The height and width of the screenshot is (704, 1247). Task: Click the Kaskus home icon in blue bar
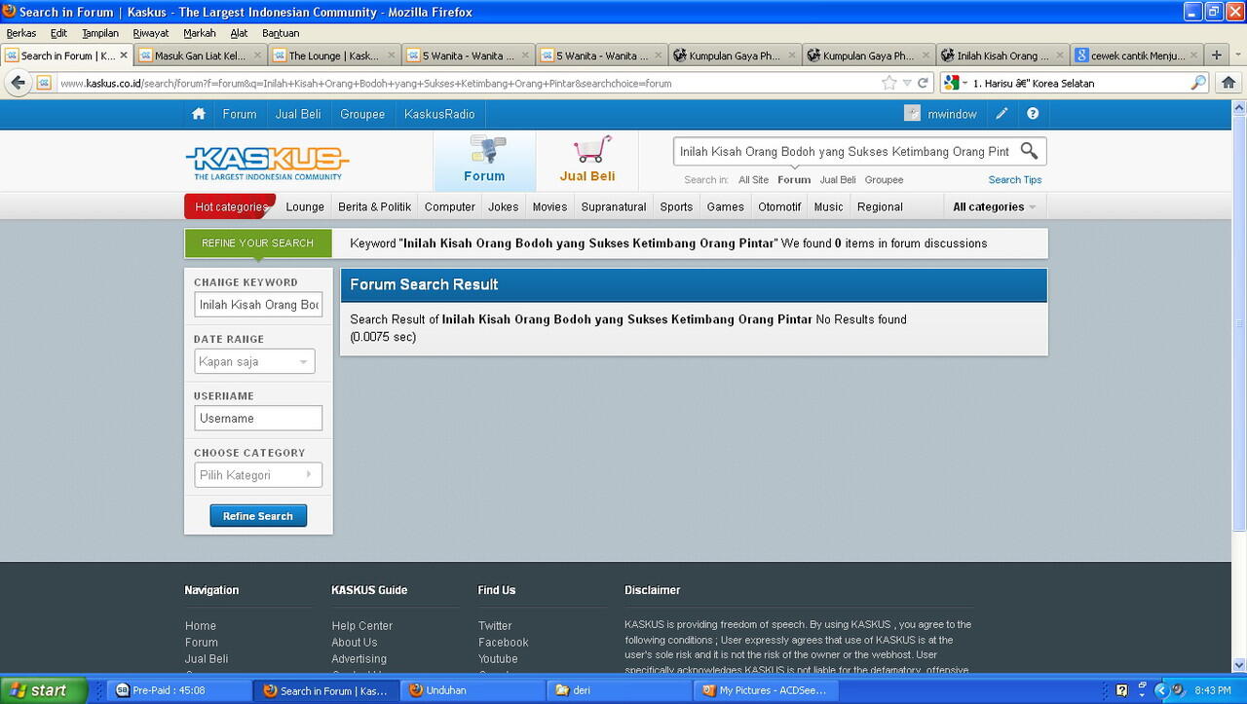coord(199,114)
